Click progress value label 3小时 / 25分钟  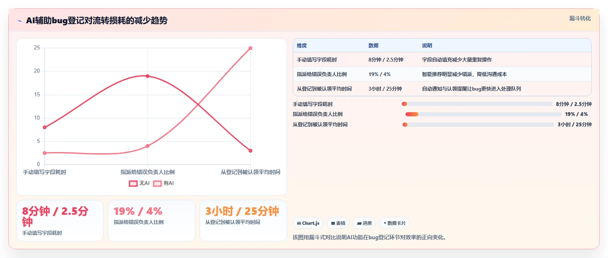pyautogui.click(x=575, y=124)
